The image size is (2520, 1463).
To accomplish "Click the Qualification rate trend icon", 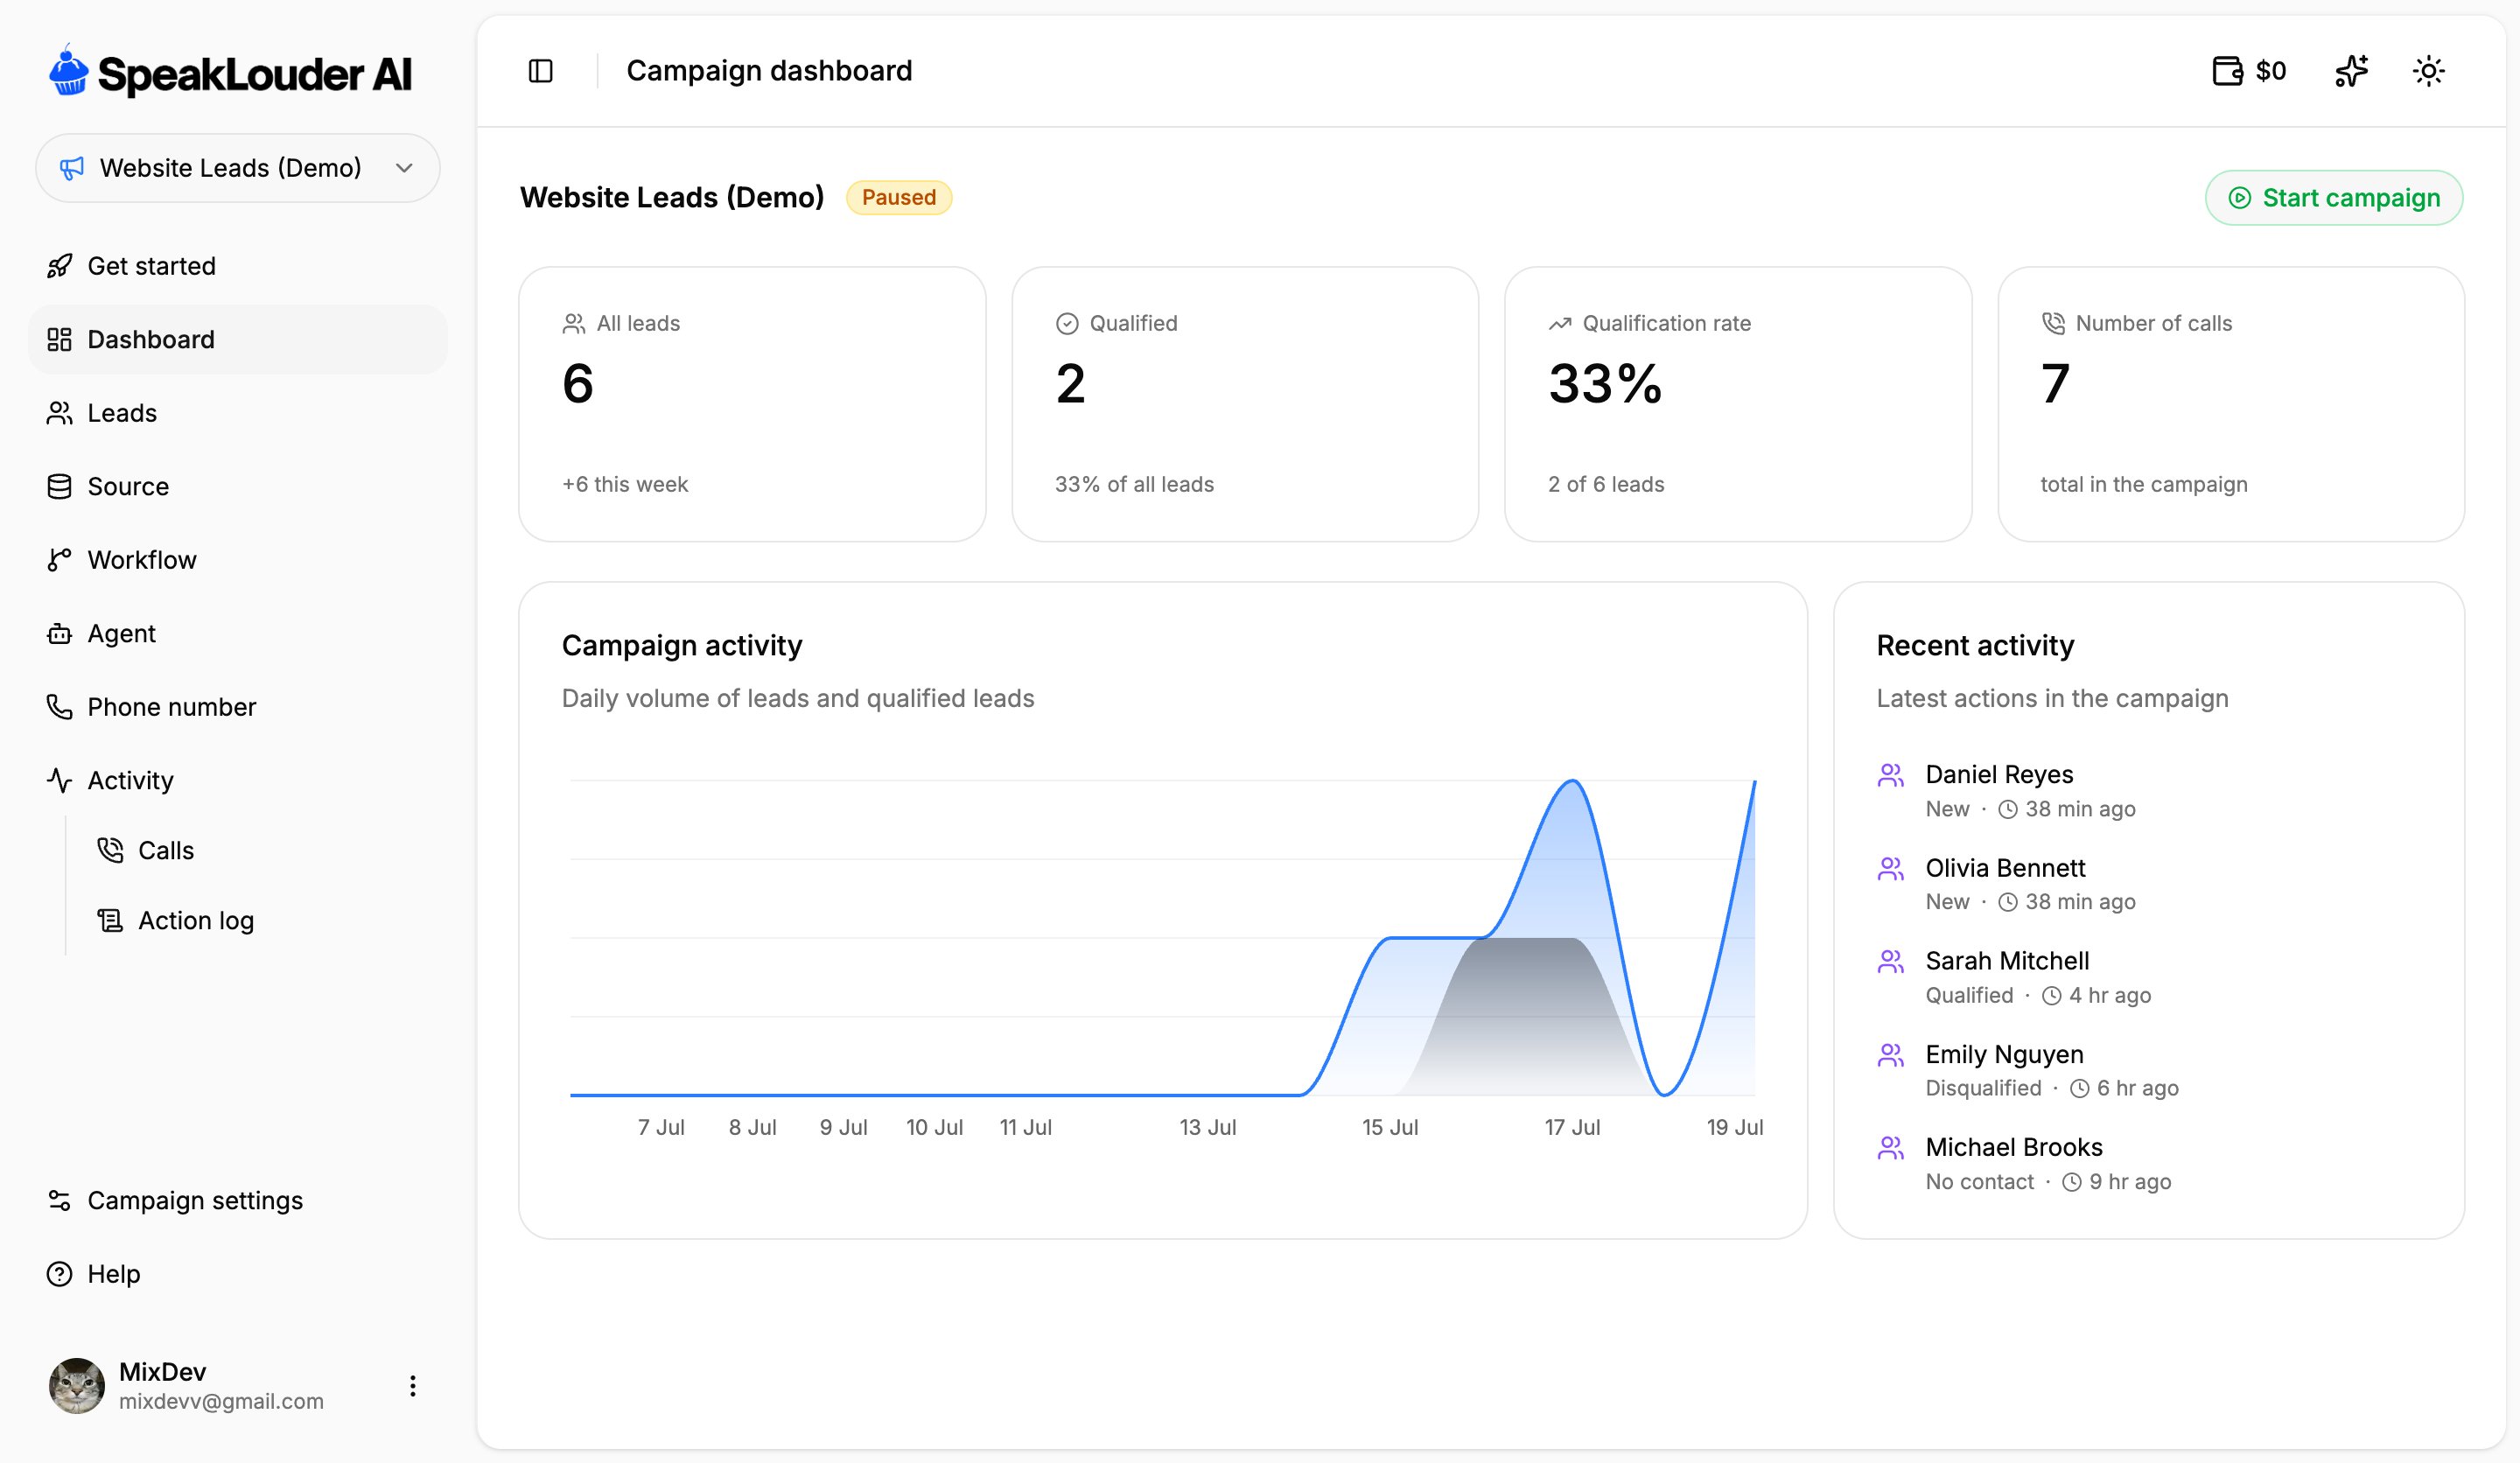I will [x=1560, y=324].
